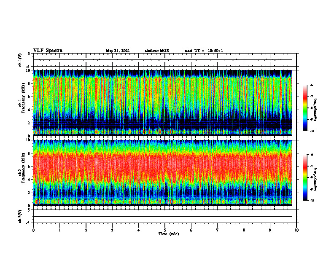The height and width of the screenshot is (258, 334).
Task: Click the ch.1 spectrogram color scale bar
Action: click(x=305, y=108)
